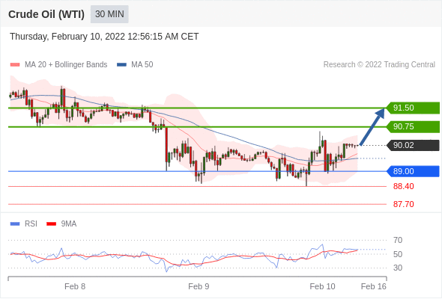
Task: Click the 88.40 red support level
Action: (403, 186)
